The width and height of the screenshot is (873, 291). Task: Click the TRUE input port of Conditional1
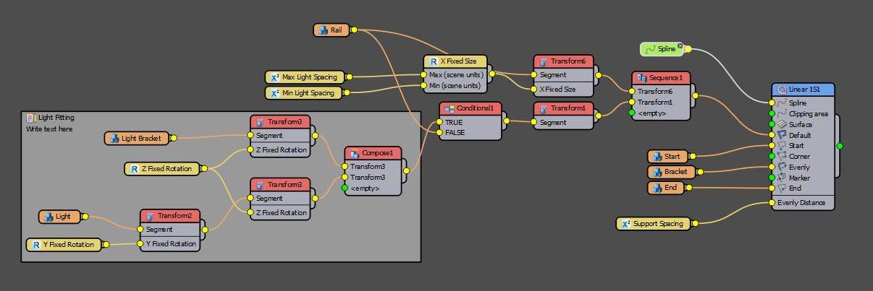coord(439,122)
